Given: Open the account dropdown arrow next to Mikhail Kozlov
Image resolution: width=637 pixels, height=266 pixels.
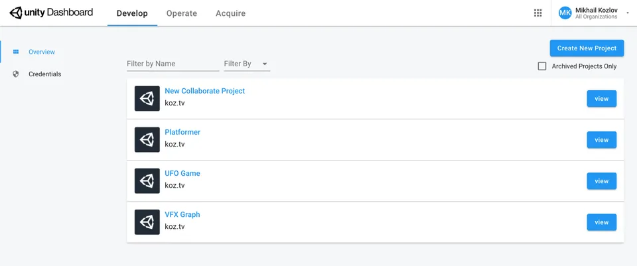Looking at the screenshot, I should (x=627, y=13).
